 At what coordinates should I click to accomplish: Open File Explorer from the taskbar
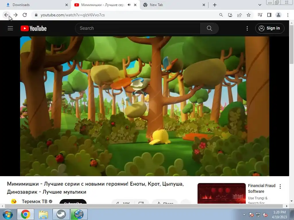coord(43,214)
